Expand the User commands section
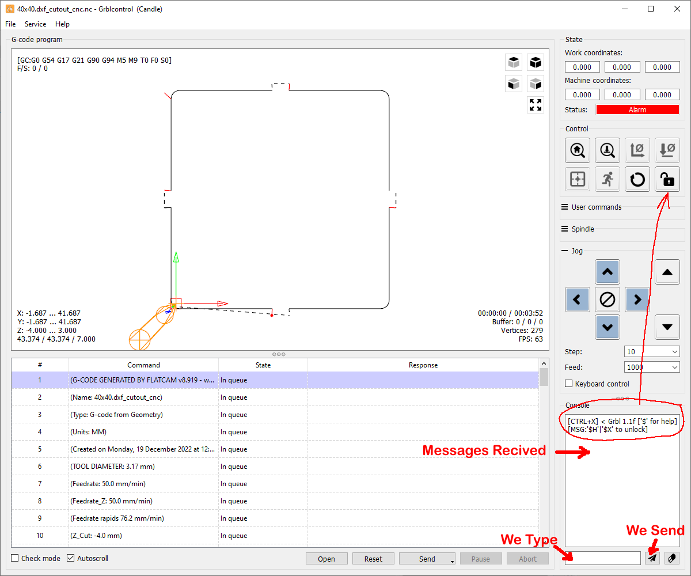Screen dimensions: 691x576 click(591, 207)
